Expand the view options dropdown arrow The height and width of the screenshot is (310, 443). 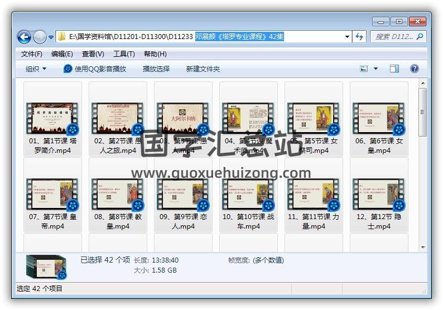375,69
